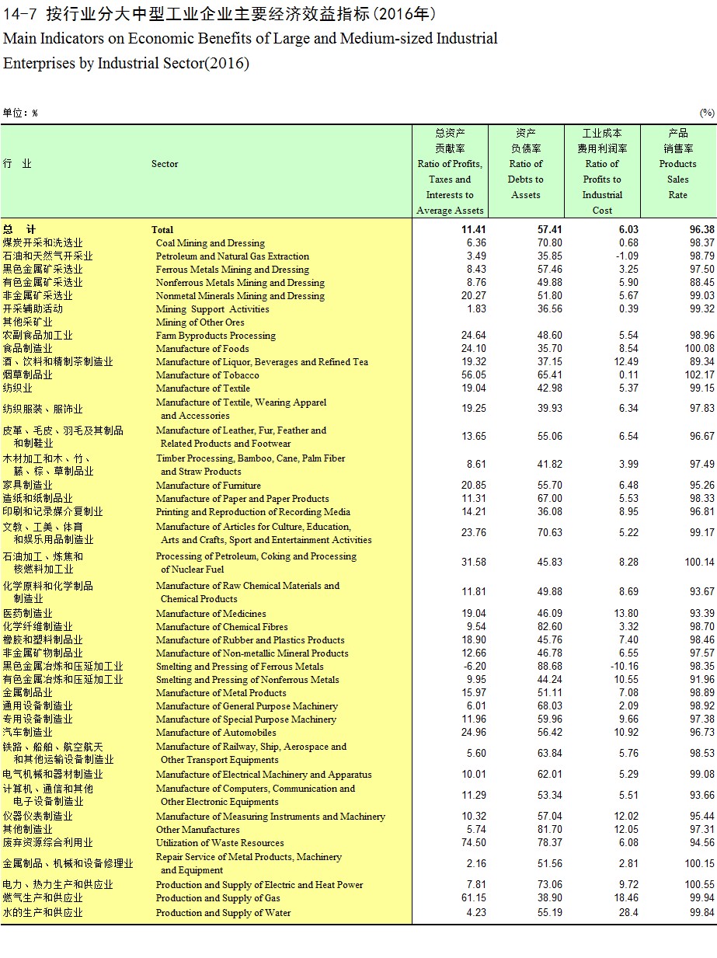
Task: Select the value 57.41 in the Total row
Action: click(549, 230)
